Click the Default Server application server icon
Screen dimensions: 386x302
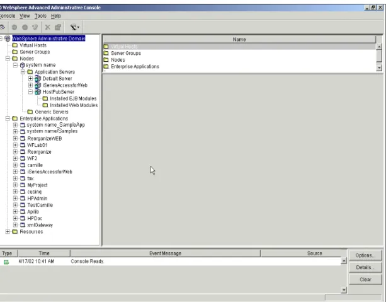38,79
